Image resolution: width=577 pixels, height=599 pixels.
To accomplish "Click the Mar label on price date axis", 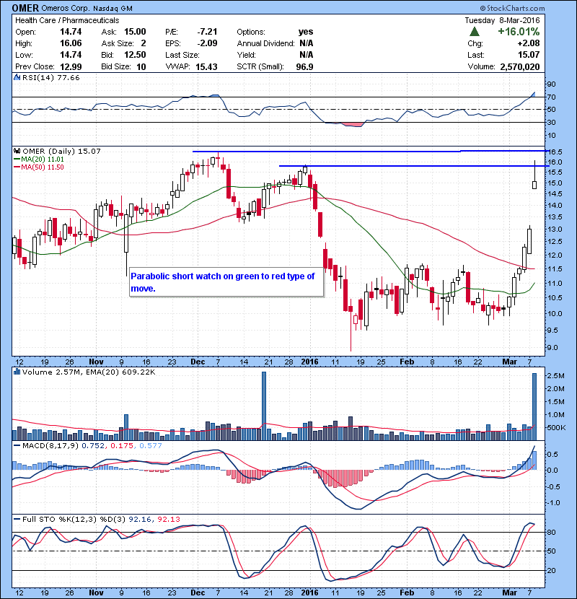I will pos(509,362).
